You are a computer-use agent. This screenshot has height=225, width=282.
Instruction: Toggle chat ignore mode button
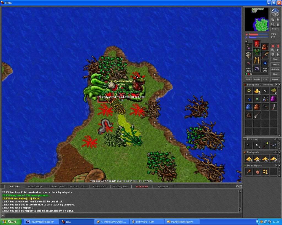pos(241,187)
